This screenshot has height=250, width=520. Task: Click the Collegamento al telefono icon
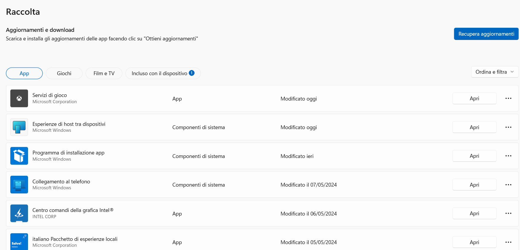click(19, 185)
